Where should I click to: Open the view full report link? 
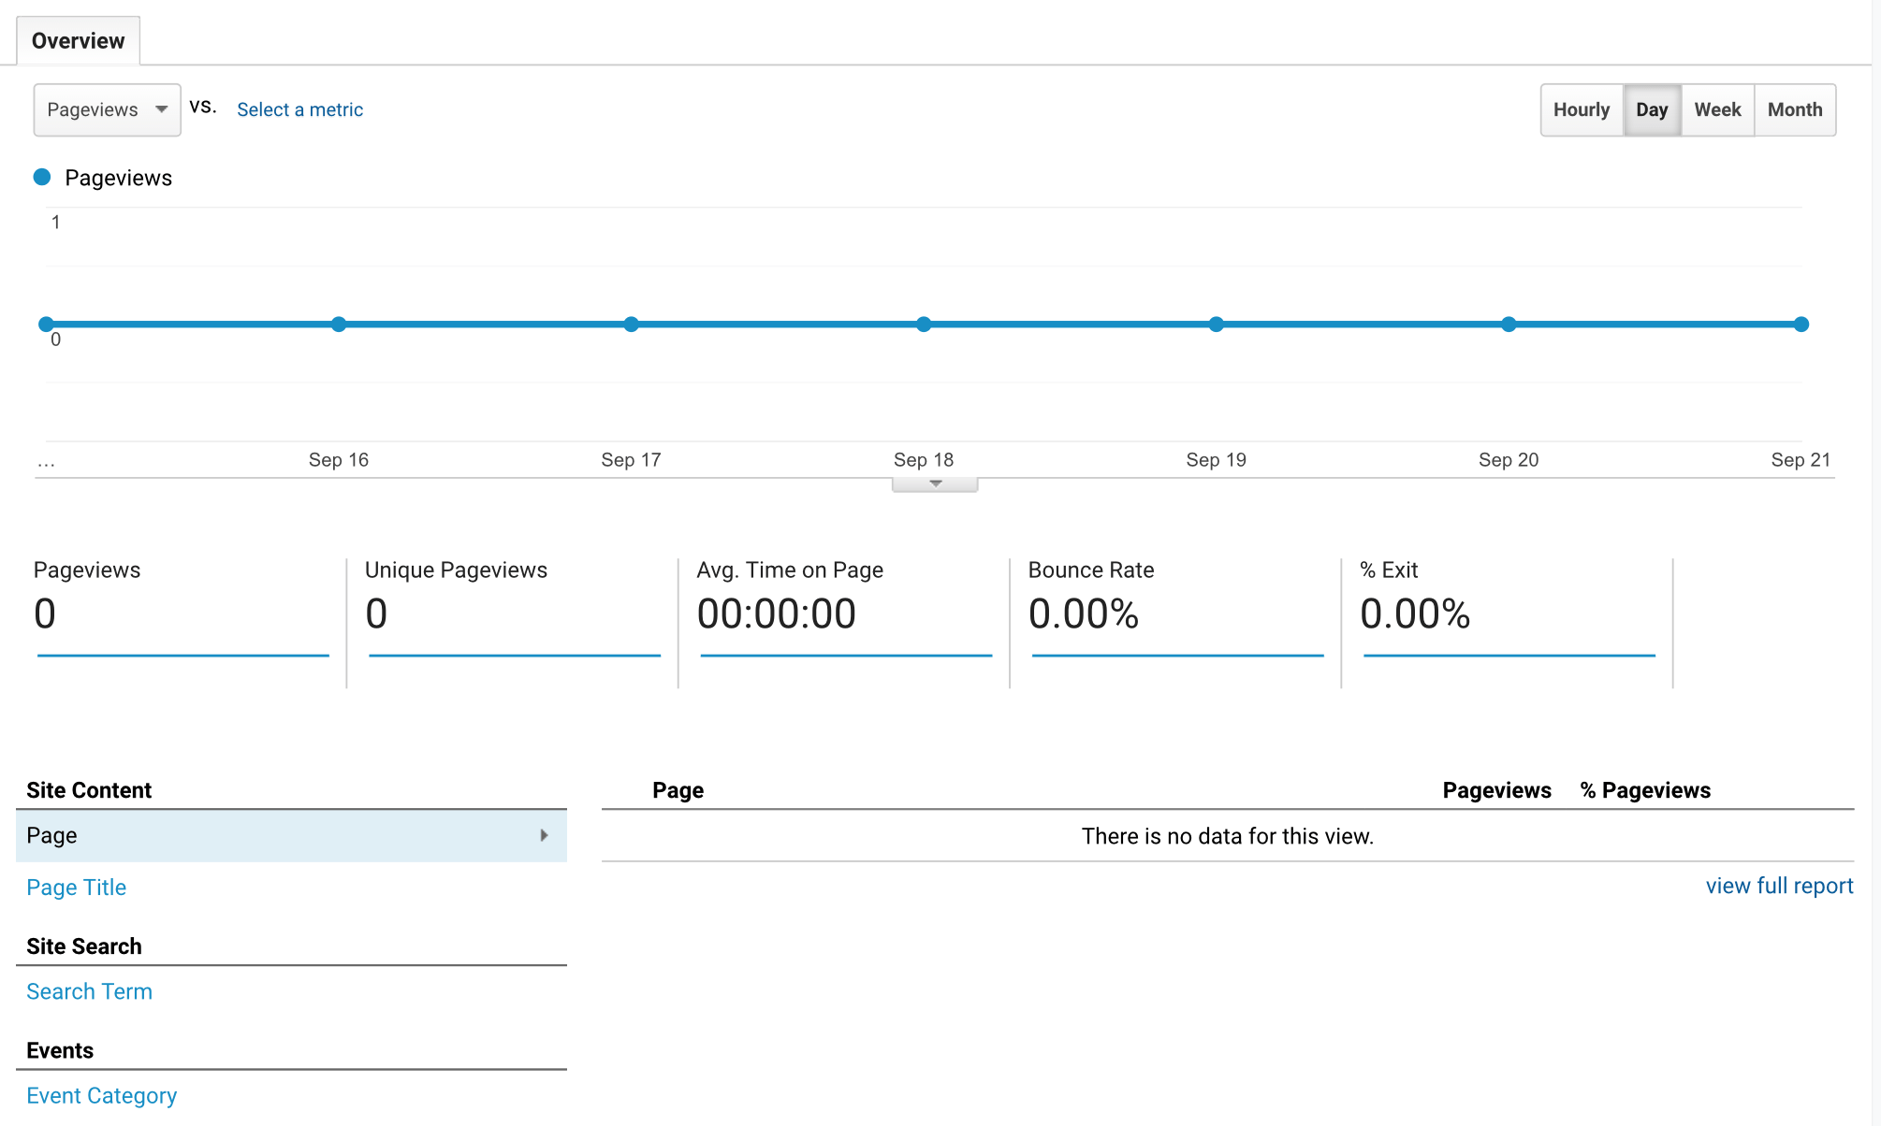click(x=1779, y=886)
